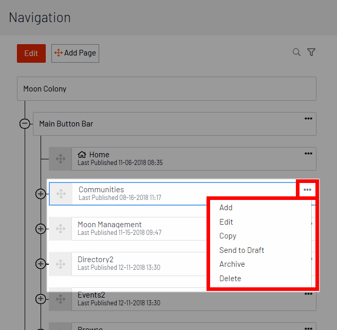Screen dimensions: 337x330
Task: Expand the Moon Management tree node
Action: point(41,229)
